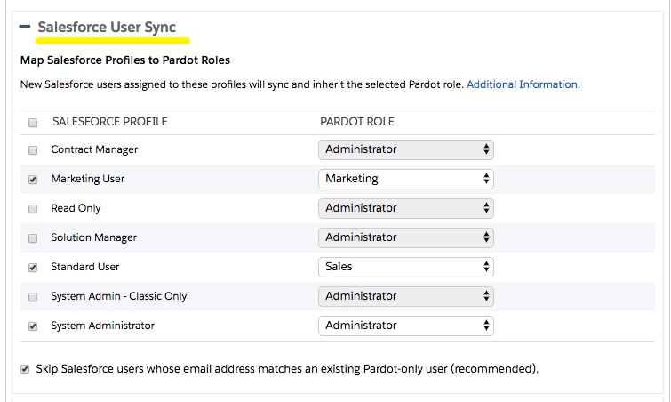Click the SALESFORCE PROFILE column header
The image size is (671, 402).
click(x=110, y=122)
